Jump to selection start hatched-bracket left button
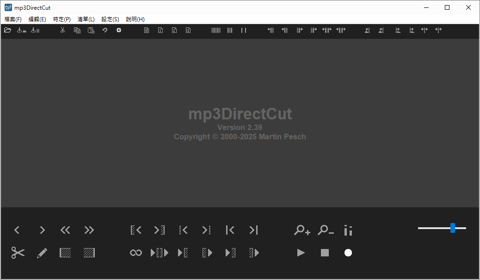 (x=136, y=230)
